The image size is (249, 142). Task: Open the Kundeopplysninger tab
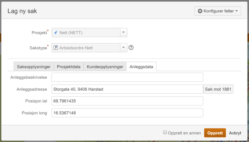coord(105,67)
